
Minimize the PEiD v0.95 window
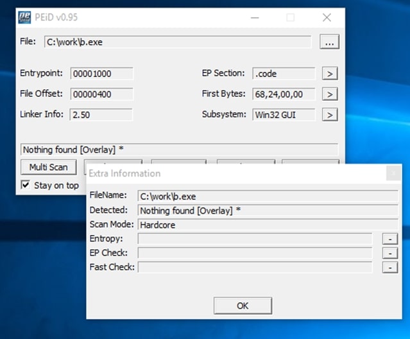pos(255,18)
